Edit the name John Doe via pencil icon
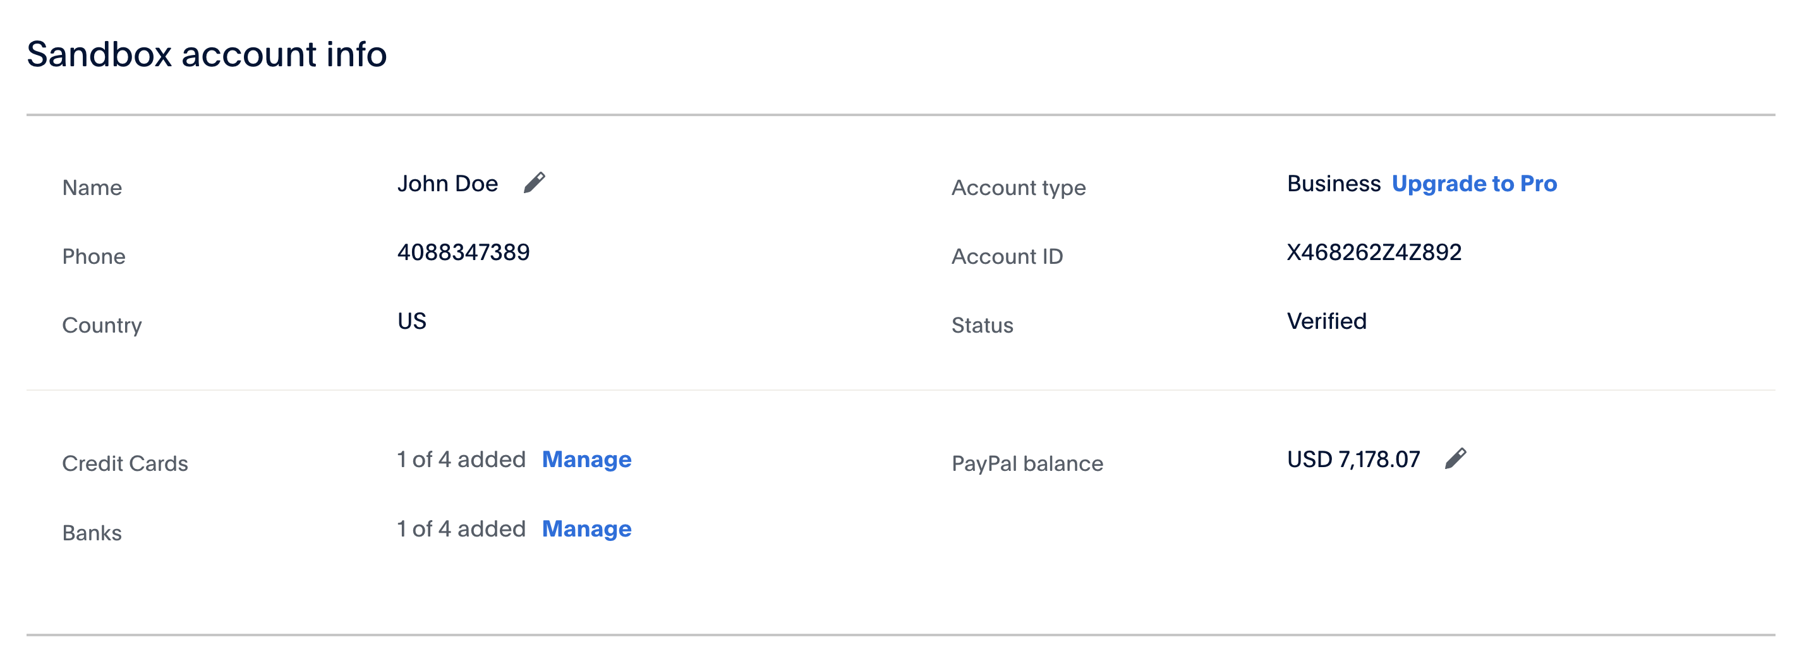Image resolution: width=1797 pixels, height=659 pixels. (x=535, y=183)
